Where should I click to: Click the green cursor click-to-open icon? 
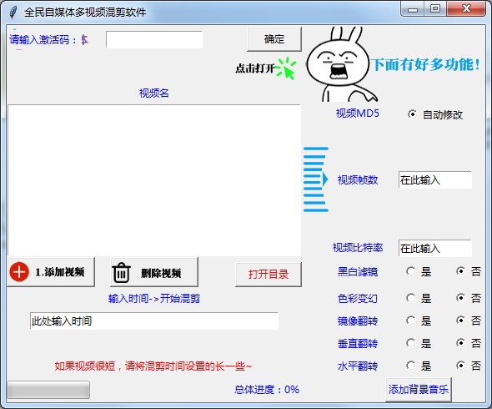pyautogui.click(x=286, y=68)
